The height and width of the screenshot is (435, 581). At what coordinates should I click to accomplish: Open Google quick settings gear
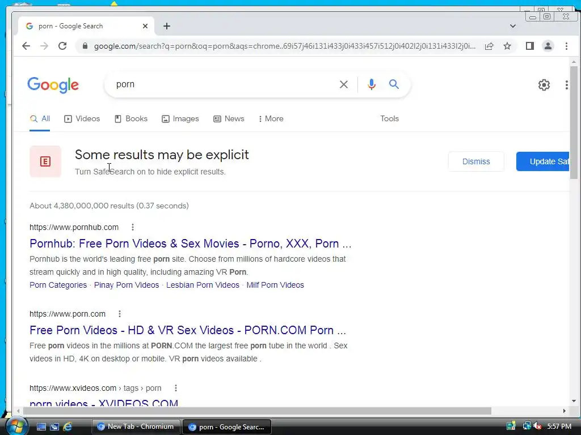544,85
